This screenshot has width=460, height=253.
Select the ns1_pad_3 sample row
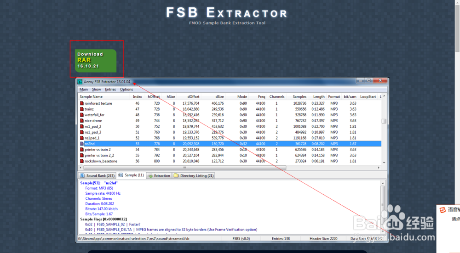[x=230, y=132]
